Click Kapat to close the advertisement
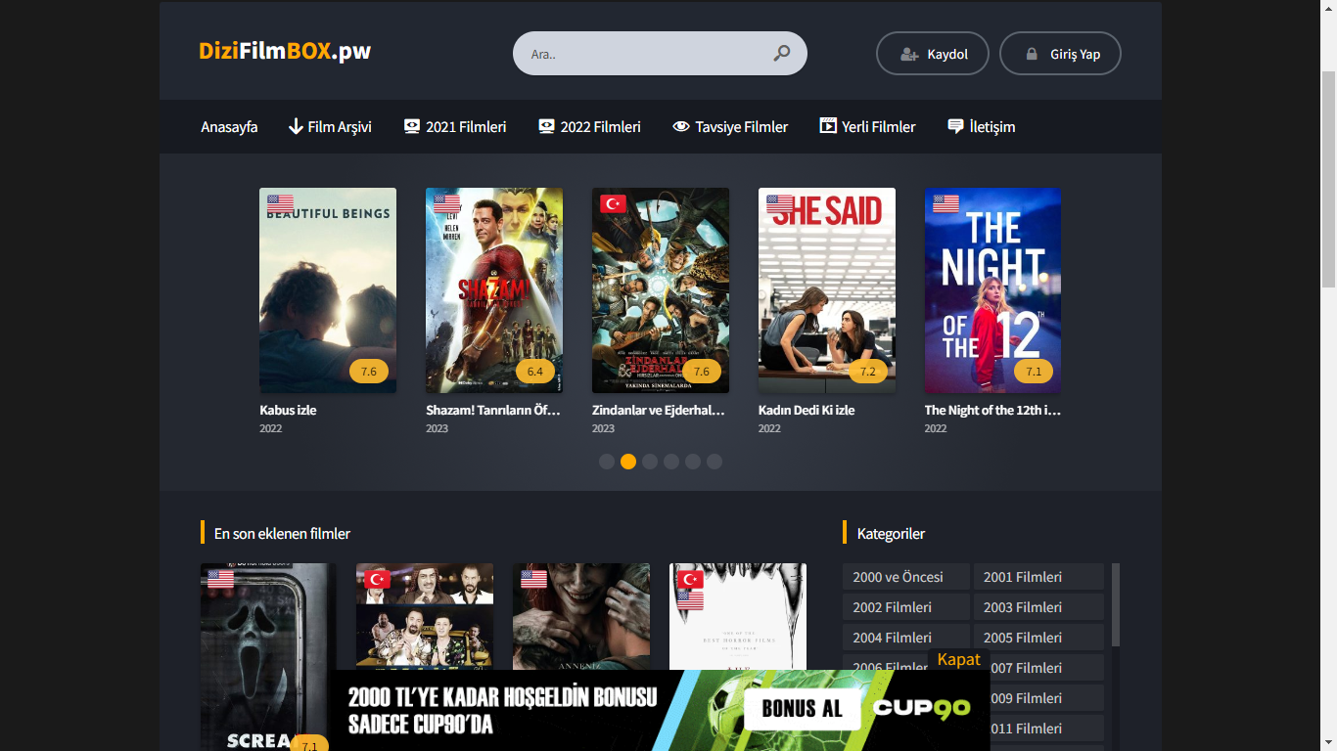This screenshot has width=1337, height=751. pos(957,659)
